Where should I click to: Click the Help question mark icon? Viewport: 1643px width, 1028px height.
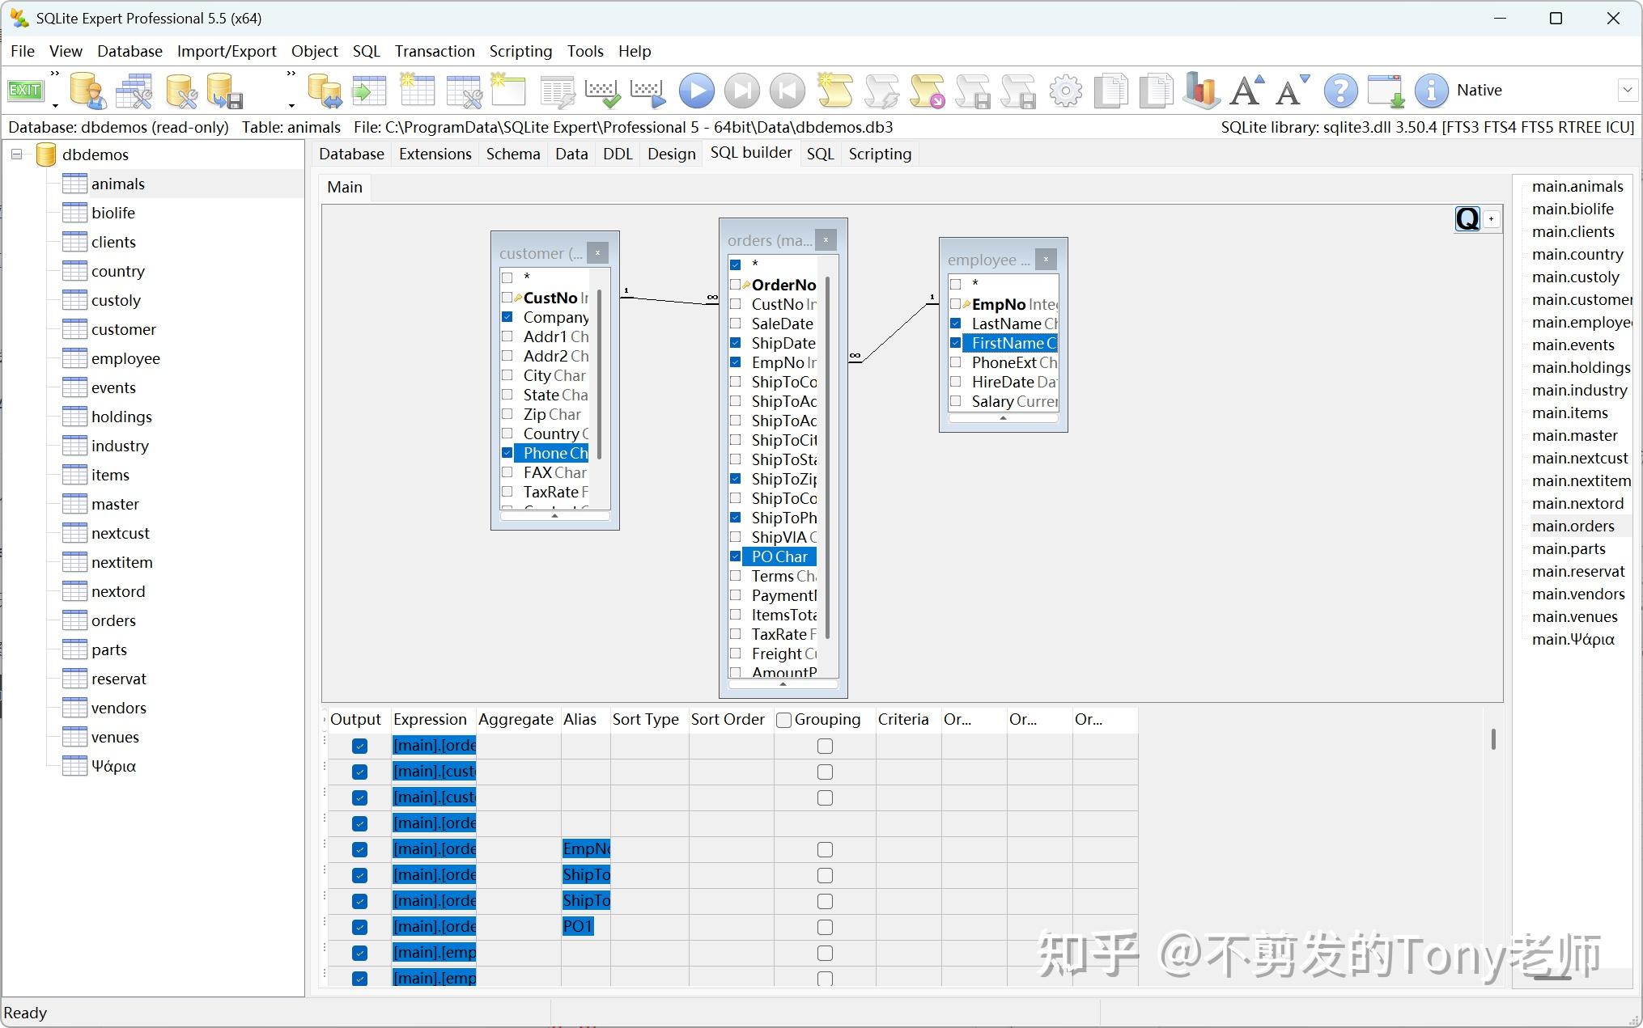tap(1340, 90)
